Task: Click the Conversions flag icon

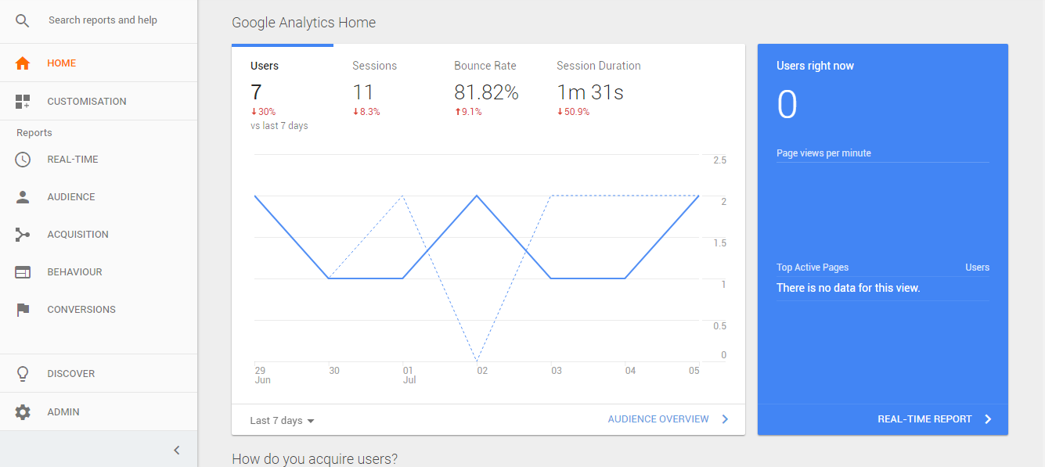Action: [x=23, y=310]
